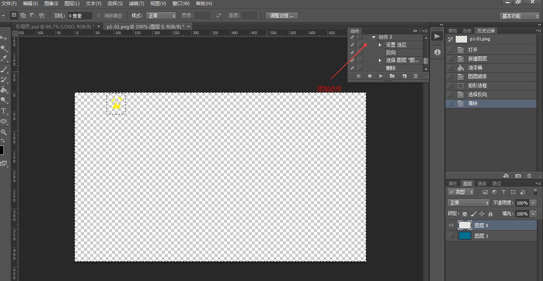
Task: Open the 类型 layer filter dropdown
Action: tap(461, 192)
